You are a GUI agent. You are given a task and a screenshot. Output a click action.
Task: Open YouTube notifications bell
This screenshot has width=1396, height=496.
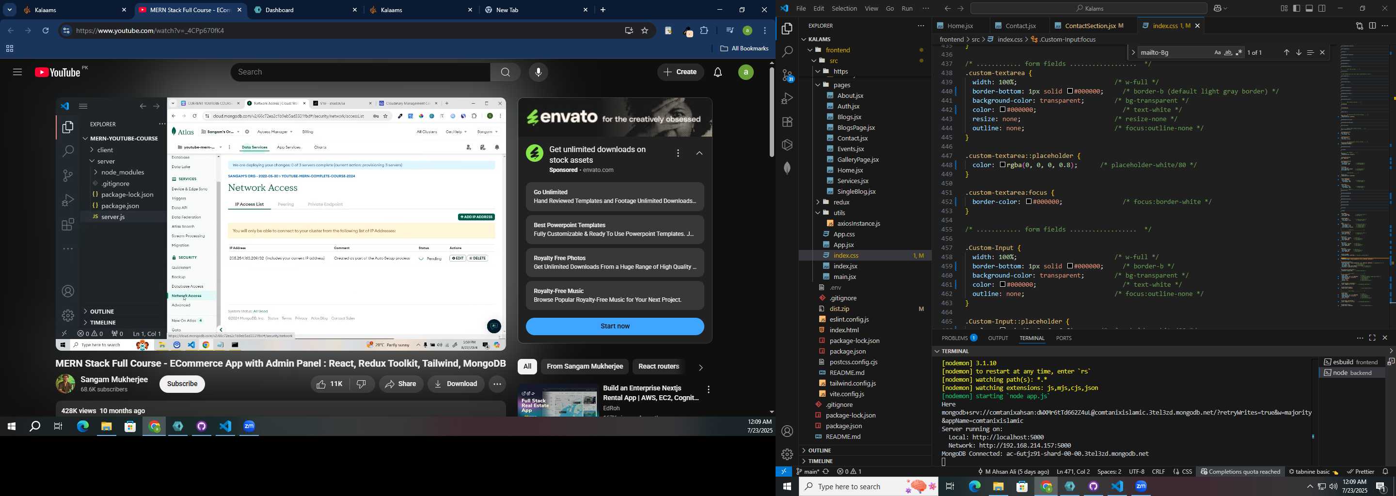(718, 72)
